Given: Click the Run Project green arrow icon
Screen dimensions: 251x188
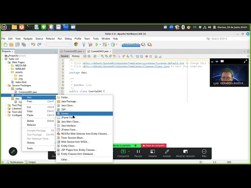Looking at the screenshot, I should tap(97, 44).
